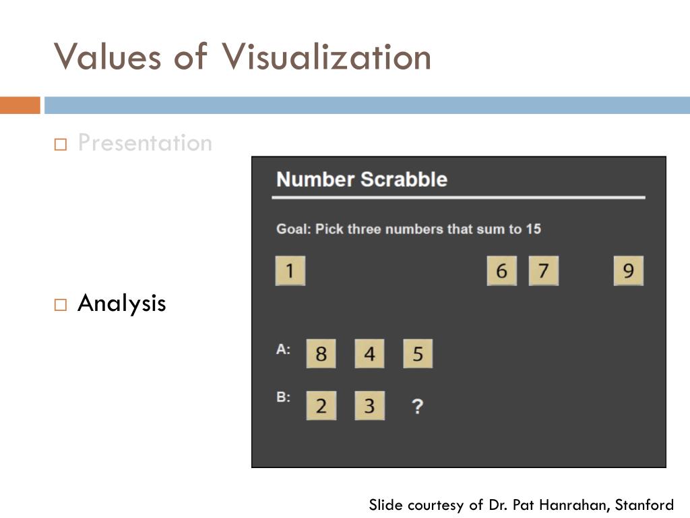Image resolution: width=690 pixels, height=518 pixels.
Task: Click player A's 4 tile
Action: pos(370,353)
